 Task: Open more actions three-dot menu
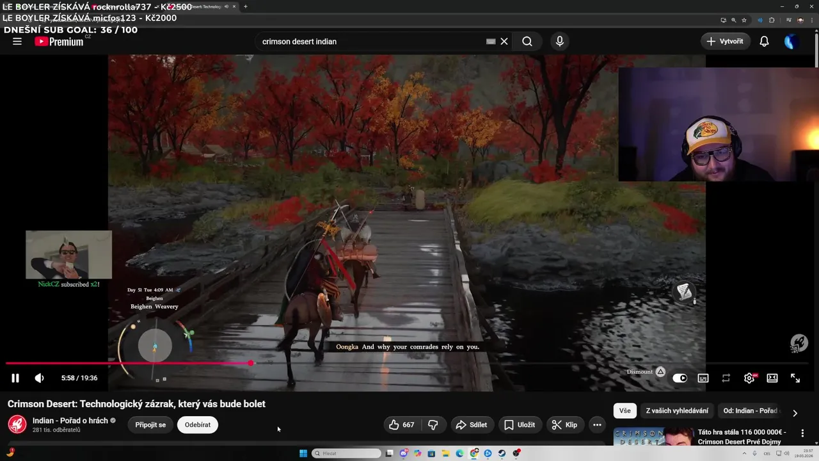click(x=597, y=425)
